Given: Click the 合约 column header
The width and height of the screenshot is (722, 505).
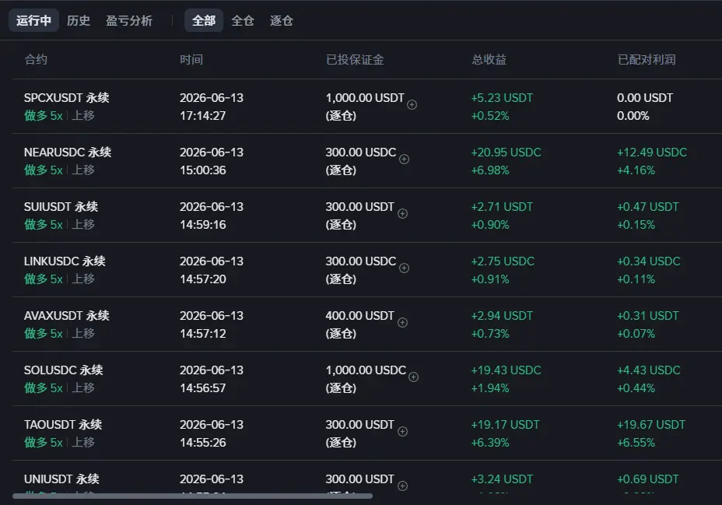Looking at the screenshot, I should [36, 59].
